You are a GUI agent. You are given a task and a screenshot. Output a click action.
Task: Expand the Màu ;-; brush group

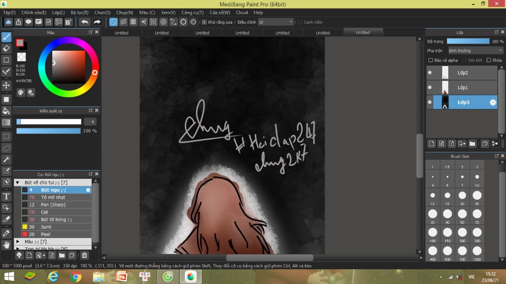[x=18, y=242]
